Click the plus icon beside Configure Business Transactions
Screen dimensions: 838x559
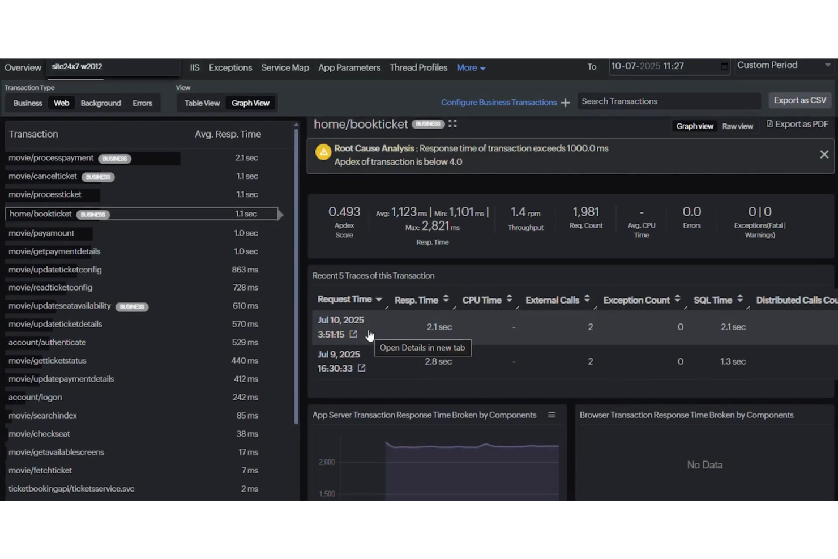(565, 103)
